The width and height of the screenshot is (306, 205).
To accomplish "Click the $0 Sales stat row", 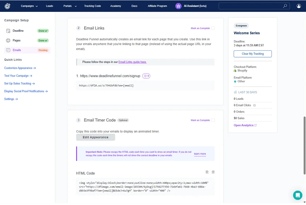I will (252, 118).
